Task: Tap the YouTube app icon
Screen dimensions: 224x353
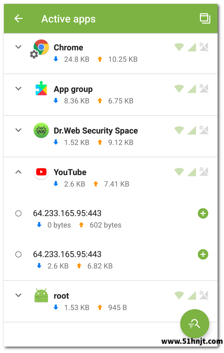Action: click(41, 172)
